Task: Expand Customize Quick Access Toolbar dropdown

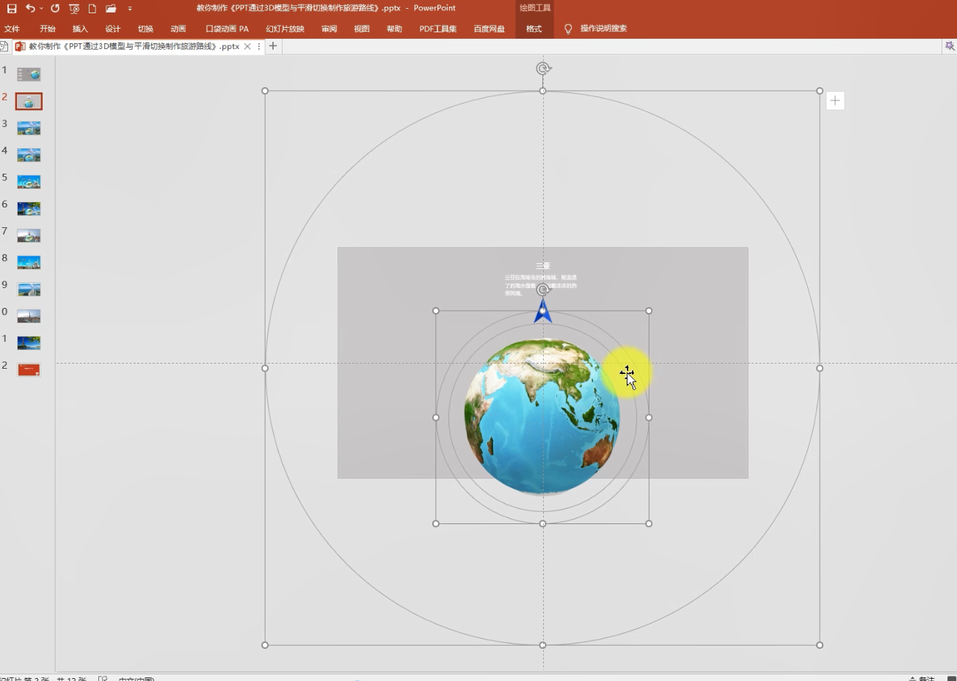Action: [130, 9]
